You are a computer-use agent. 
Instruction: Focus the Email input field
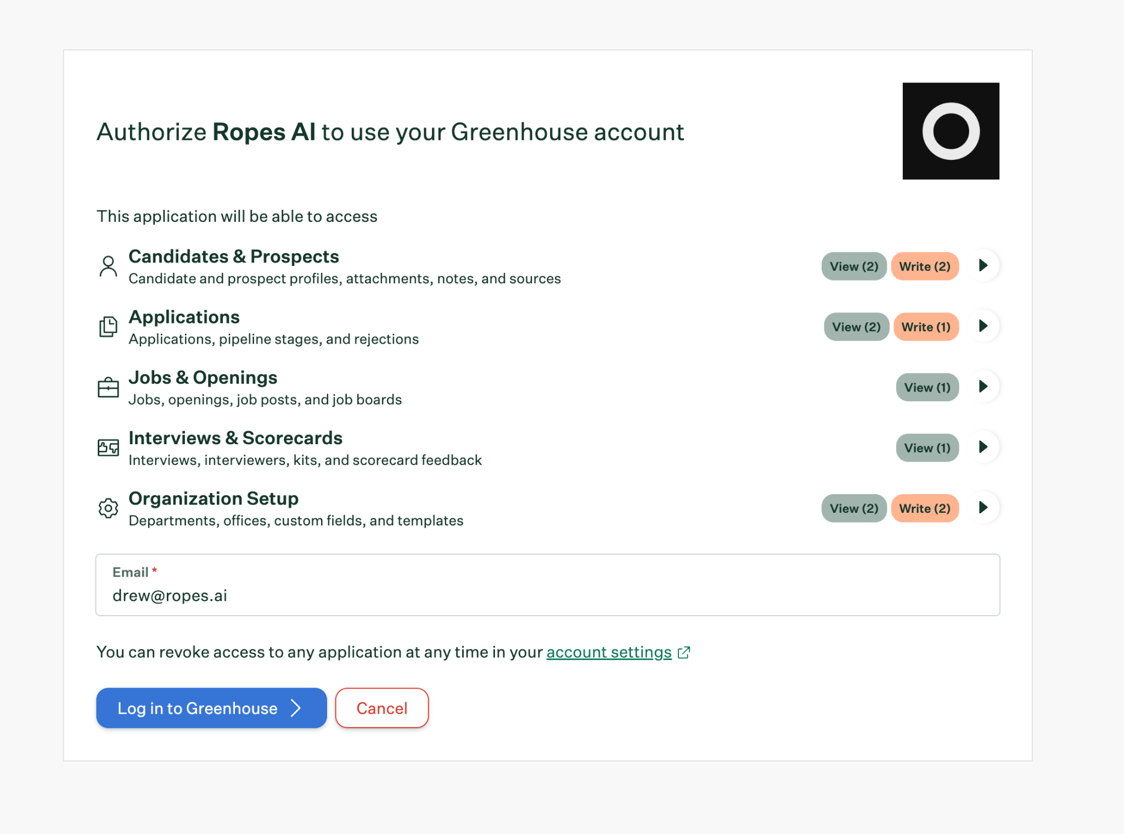(x=548, y=585)
